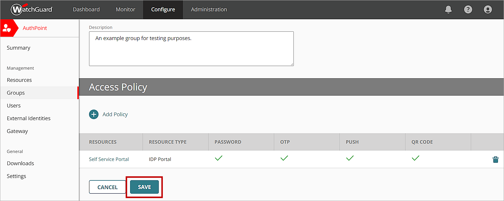Toggle the OTP checkmark
The image size is (504, 201).
[x=284, y=158]
